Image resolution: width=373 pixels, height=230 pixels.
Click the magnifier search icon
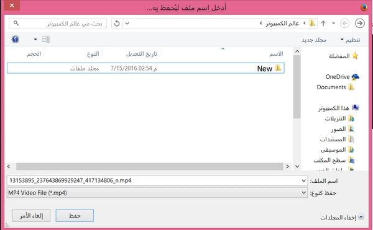point(16,23)
